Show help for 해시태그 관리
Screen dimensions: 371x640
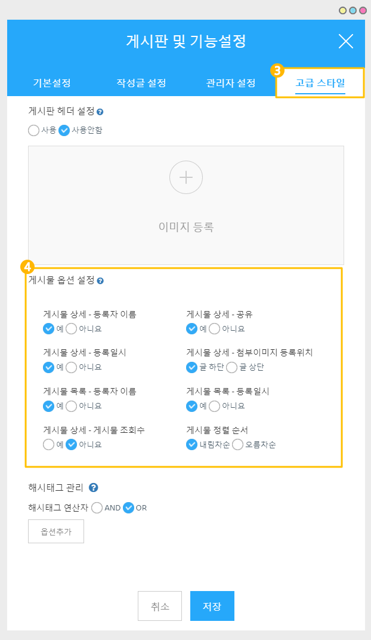(x=93, y=488)
